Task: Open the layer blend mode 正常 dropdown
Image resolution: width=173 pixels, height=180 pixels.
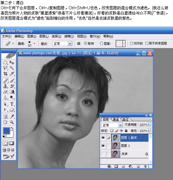Action: click(120, 125)
